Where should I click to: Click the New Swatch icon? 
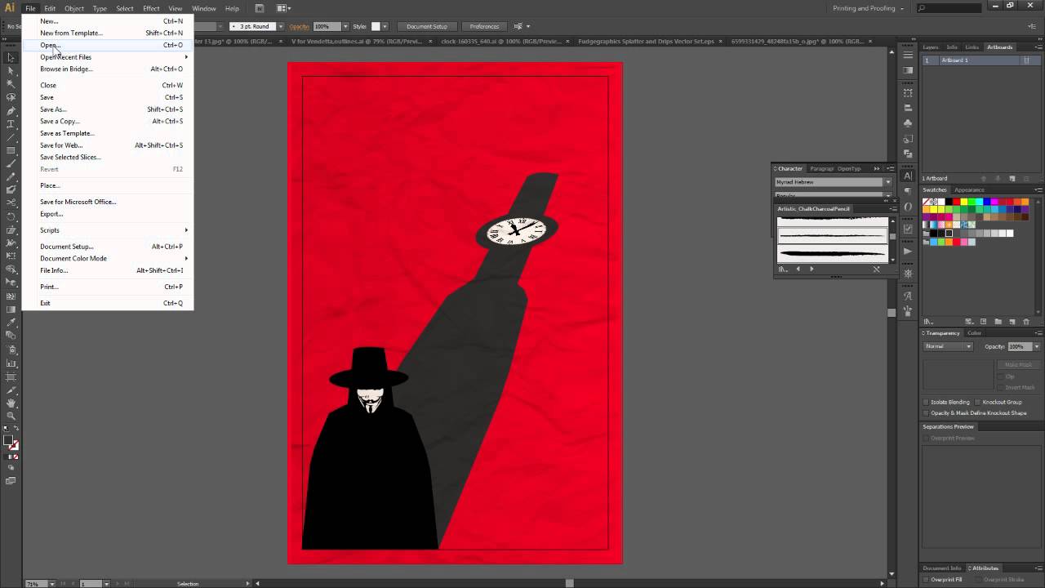coord(1012,322)
